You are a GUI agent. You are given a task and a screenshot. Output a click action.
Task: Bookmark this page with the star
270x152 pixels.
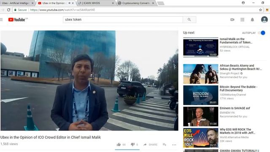[x=261, y=10]
